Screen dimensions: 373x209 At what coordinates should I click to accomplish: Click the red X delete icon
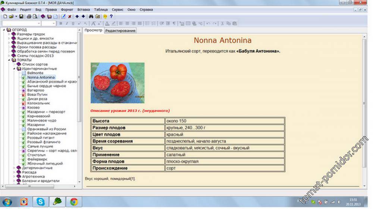70,16
